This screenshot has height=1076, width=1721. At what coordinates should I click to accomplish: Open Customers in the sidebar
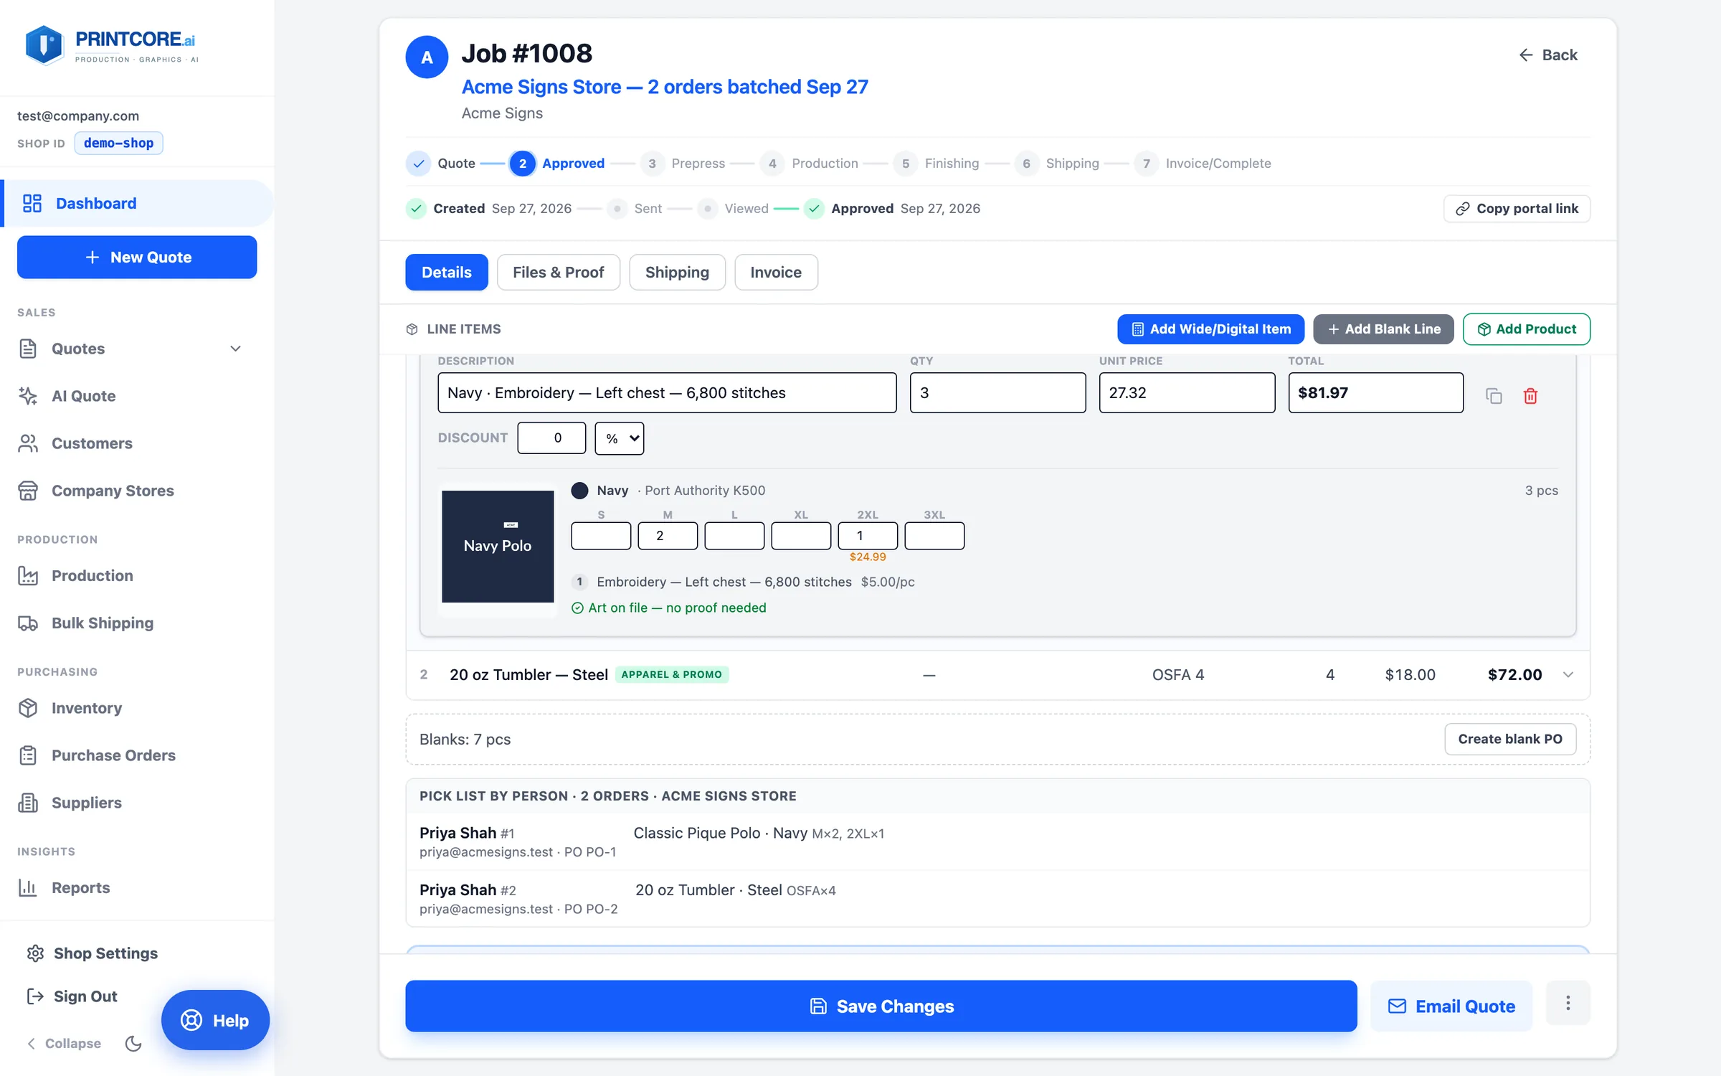92,443
